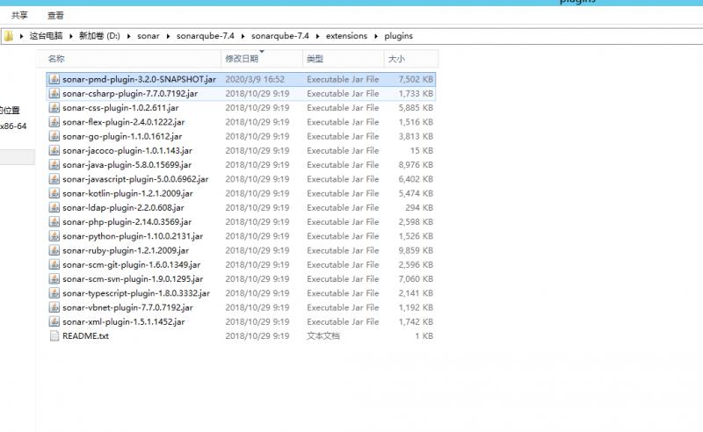Expand arrow after 新加卷 (D:) breadcrumb
Screen dimensions: 703x432
point(128,36)
